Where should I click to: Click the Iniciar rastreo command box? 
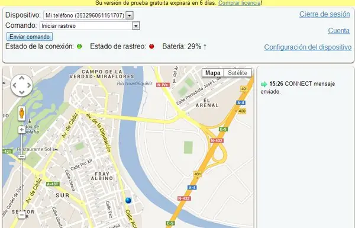point(90,26)
